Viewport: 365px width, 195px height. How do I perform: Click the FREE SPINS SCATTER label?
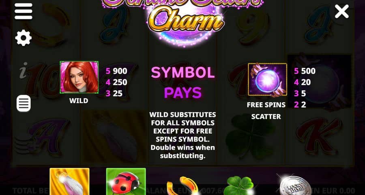[x=266, y=110]
